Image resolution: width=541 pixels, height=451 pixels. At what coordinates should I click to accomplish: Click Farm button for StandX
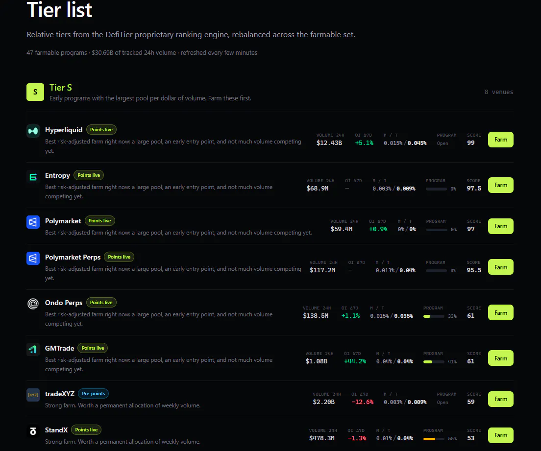point(501,435)
